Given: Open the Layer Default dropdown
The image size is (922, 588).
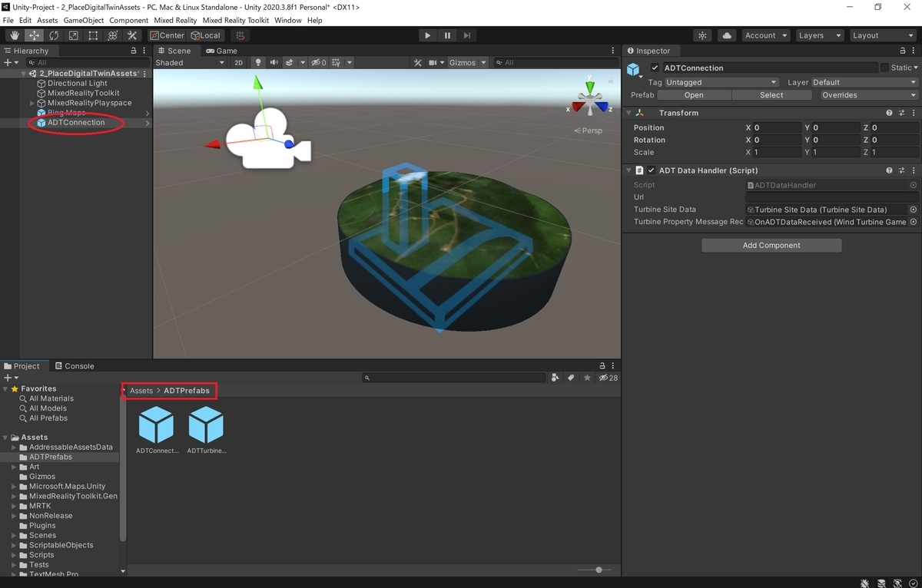Looking at the screenshot, I should coord(864,82).
